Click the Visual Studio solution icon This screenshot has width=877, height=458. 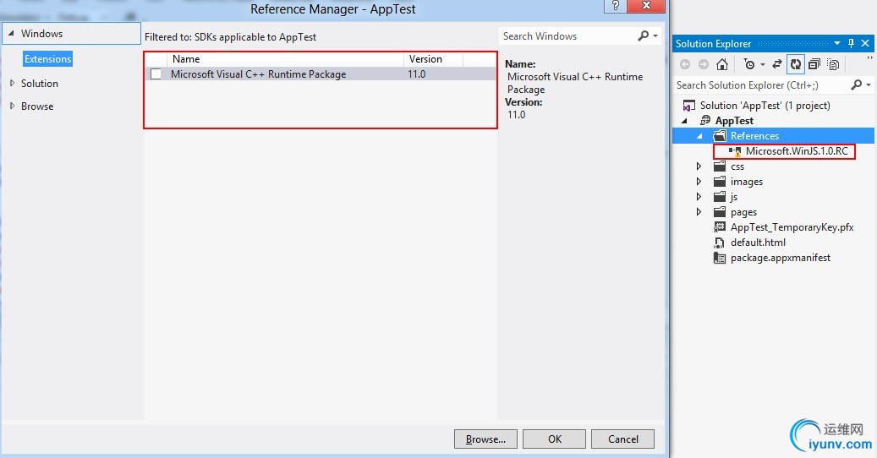689,106
